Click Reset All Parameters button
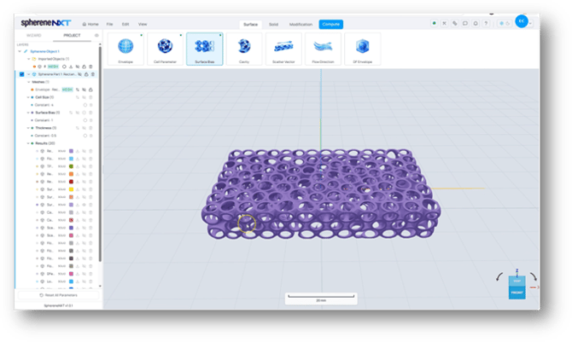Viewport: 572px width, 342px height. point(58,295)
